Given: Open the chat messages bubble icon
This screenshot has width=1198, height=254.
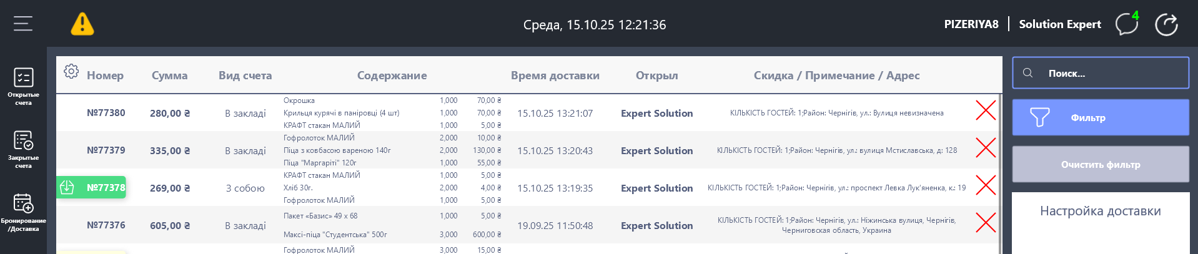Looking at the screenshot, I should pos(1126,24).
